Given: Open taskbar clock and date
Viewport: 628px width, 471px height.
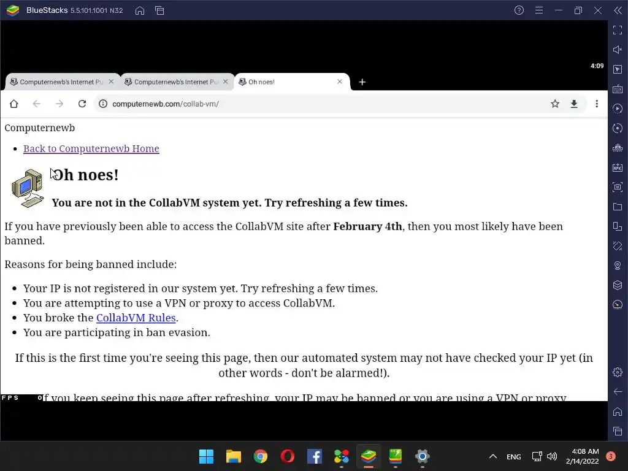Looking at the screenshot, I should point(583,456).
